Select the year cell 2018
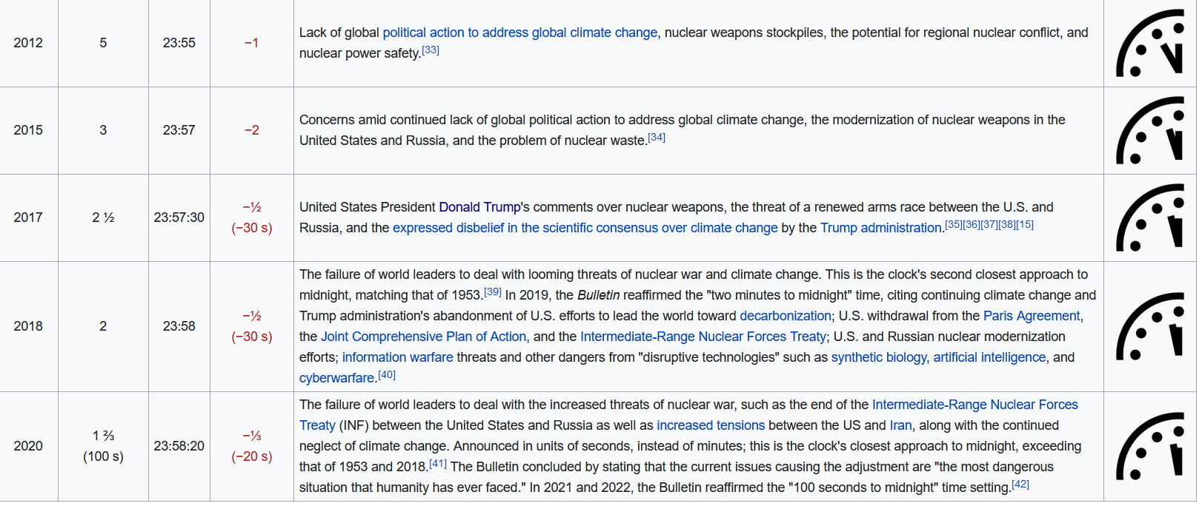Screen dimensions: 1202x506 tap(28, 326)
